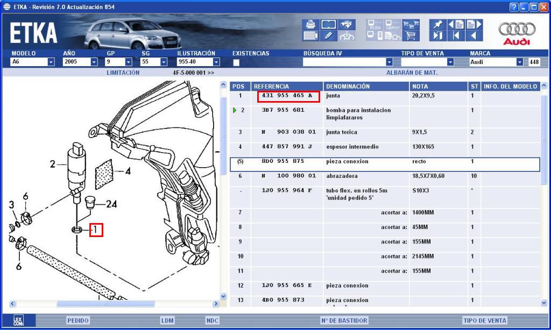Select the 'abrazadera' row
This screenshot has width=551, height=330.
tap(385, 179)
